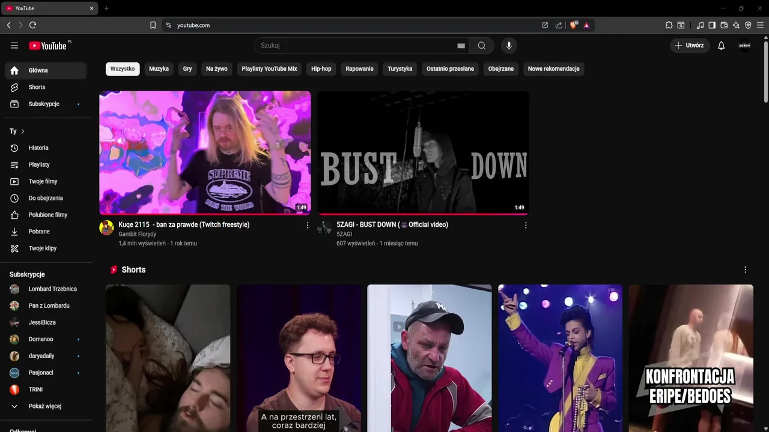Open browser extensions puzzle icon
Viewport: 769px width, 432px height.
pyautogui.click(x=669, y=25)
